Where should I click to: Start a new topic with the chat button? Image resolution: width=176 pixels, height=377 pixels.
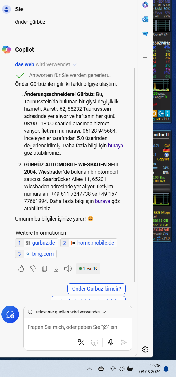click(10, 314)
